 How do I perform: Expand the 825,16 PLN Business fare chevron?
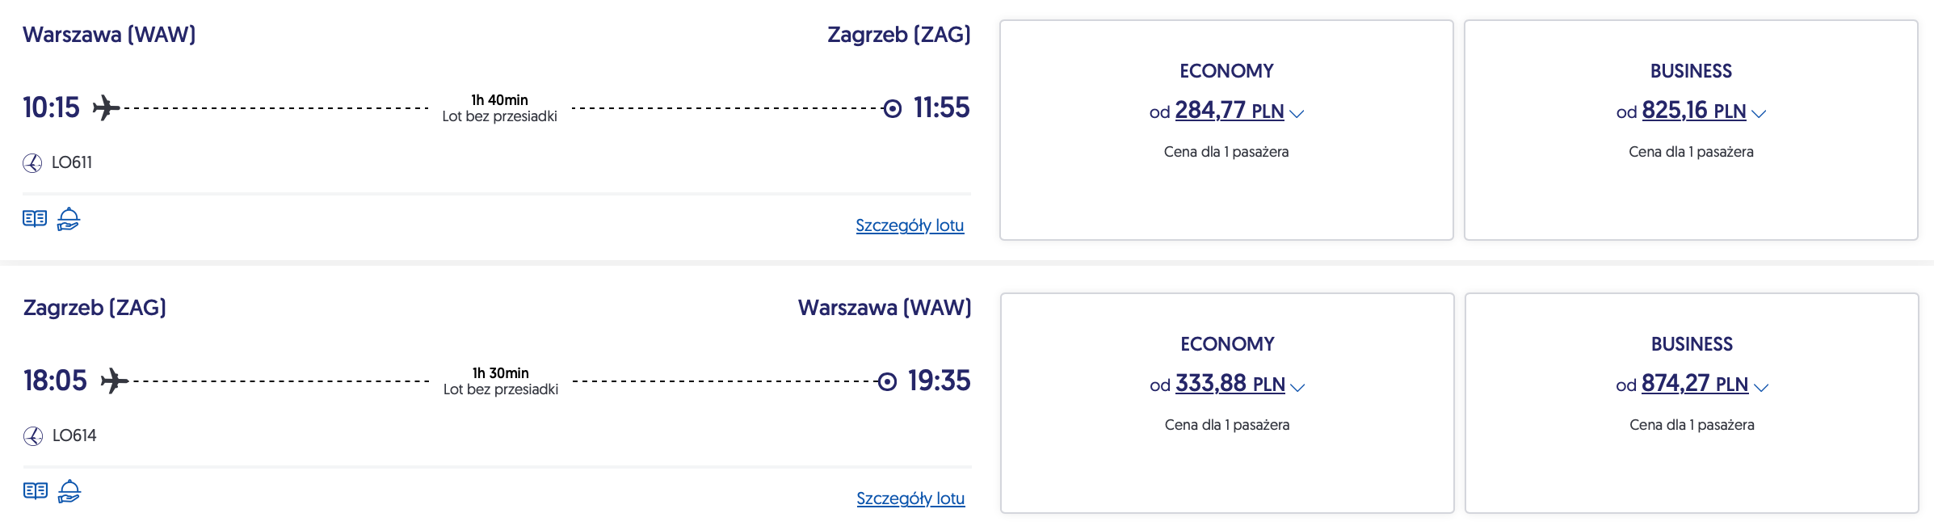(1759, 114)
